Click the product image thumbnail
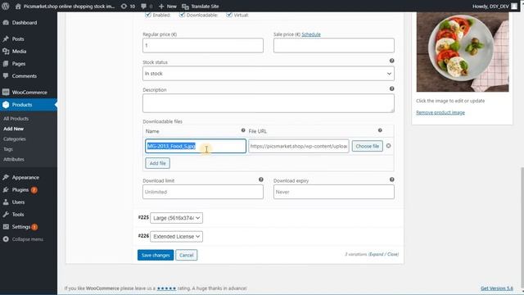This screenshot has width=524, height=295. coord(463,52)
